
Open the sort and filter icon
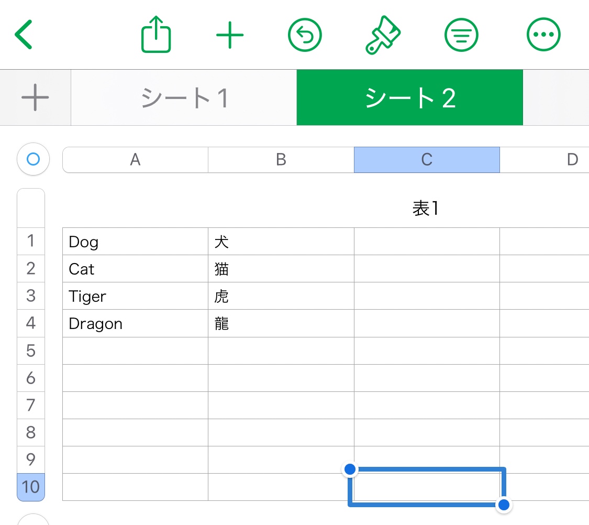pos(461,35)
